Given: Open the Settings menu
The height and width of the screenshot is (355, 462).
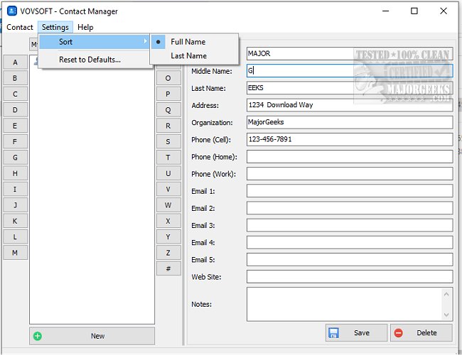Looking at the screenshot, I should [x=55, y=27].
